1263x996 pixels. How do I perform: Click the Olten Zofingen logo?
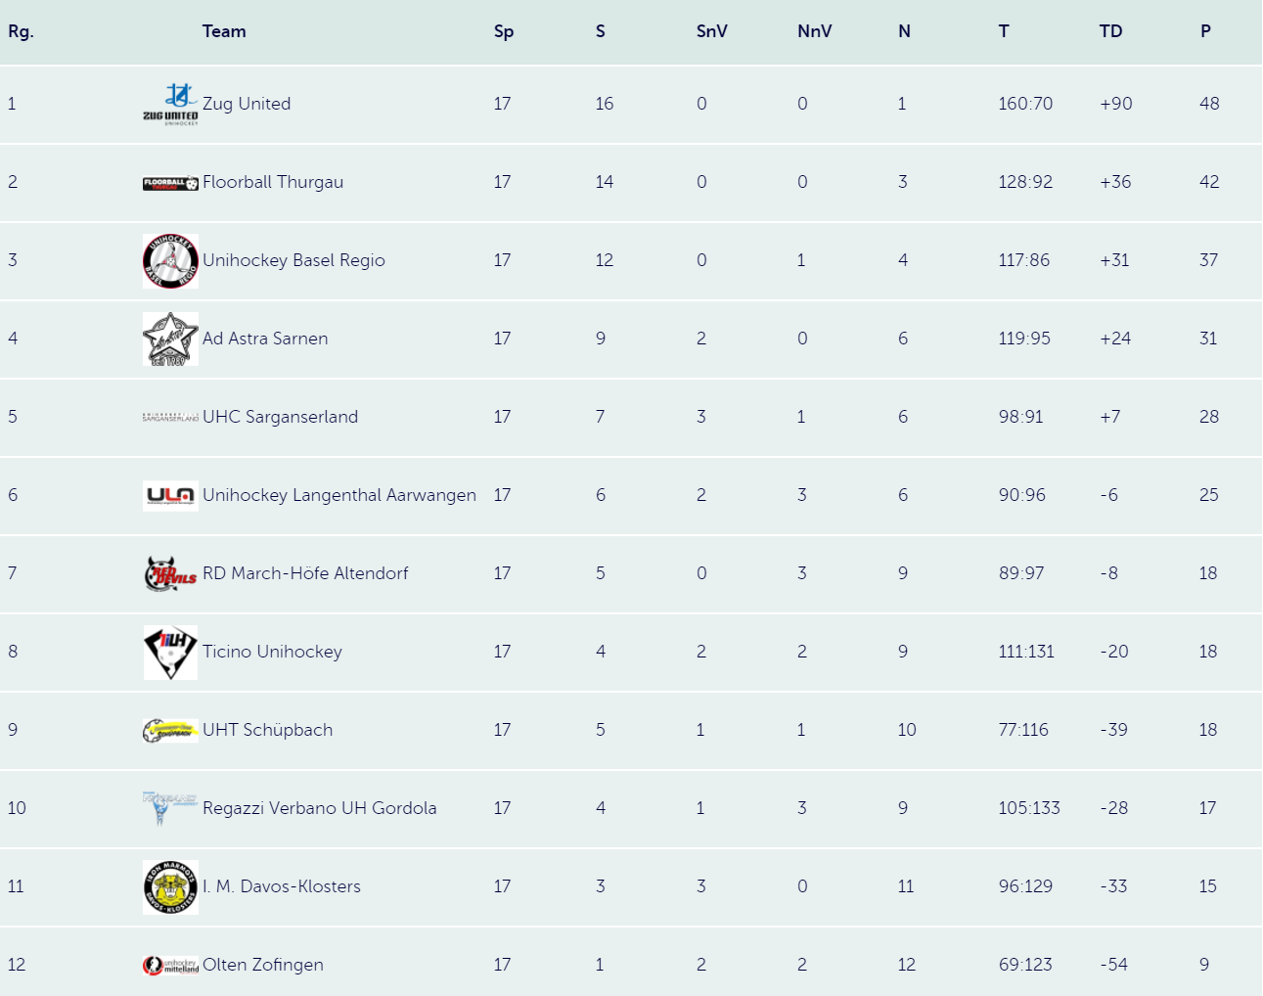170,966
